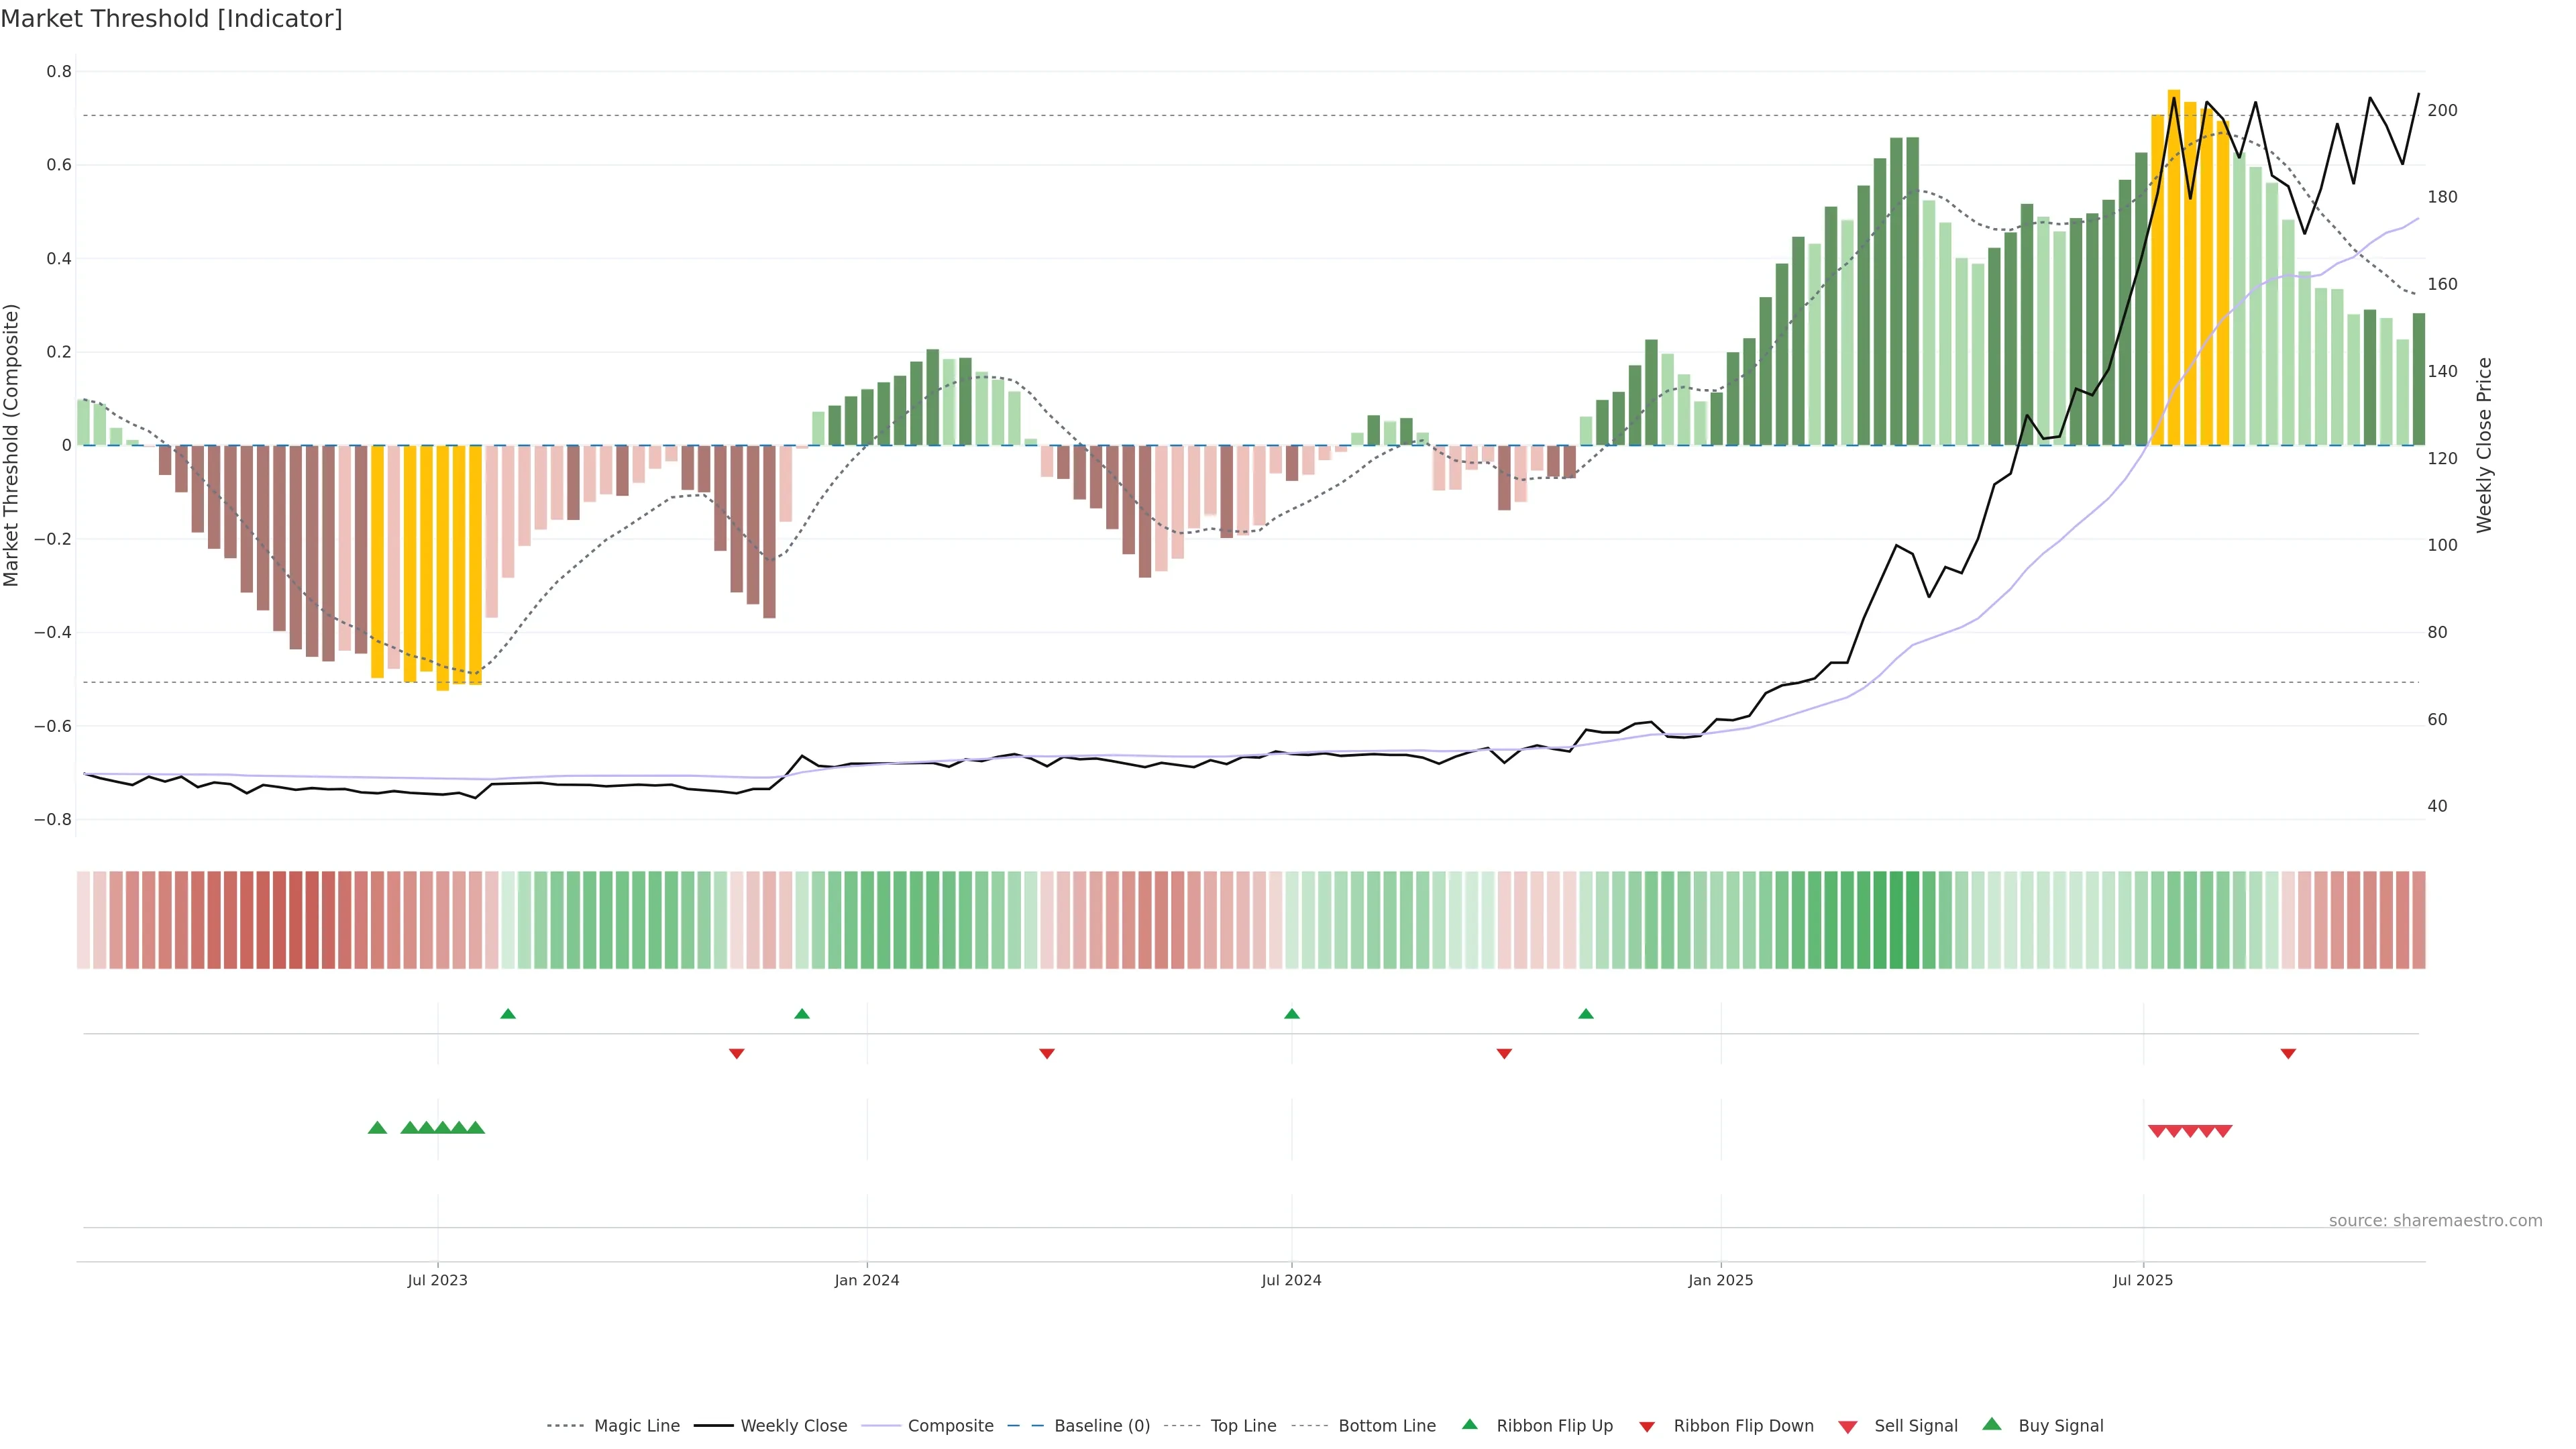Click the first ribbon flip up marker
Viewport: 2576px width, 1449px height.
tap(508, 1014)
